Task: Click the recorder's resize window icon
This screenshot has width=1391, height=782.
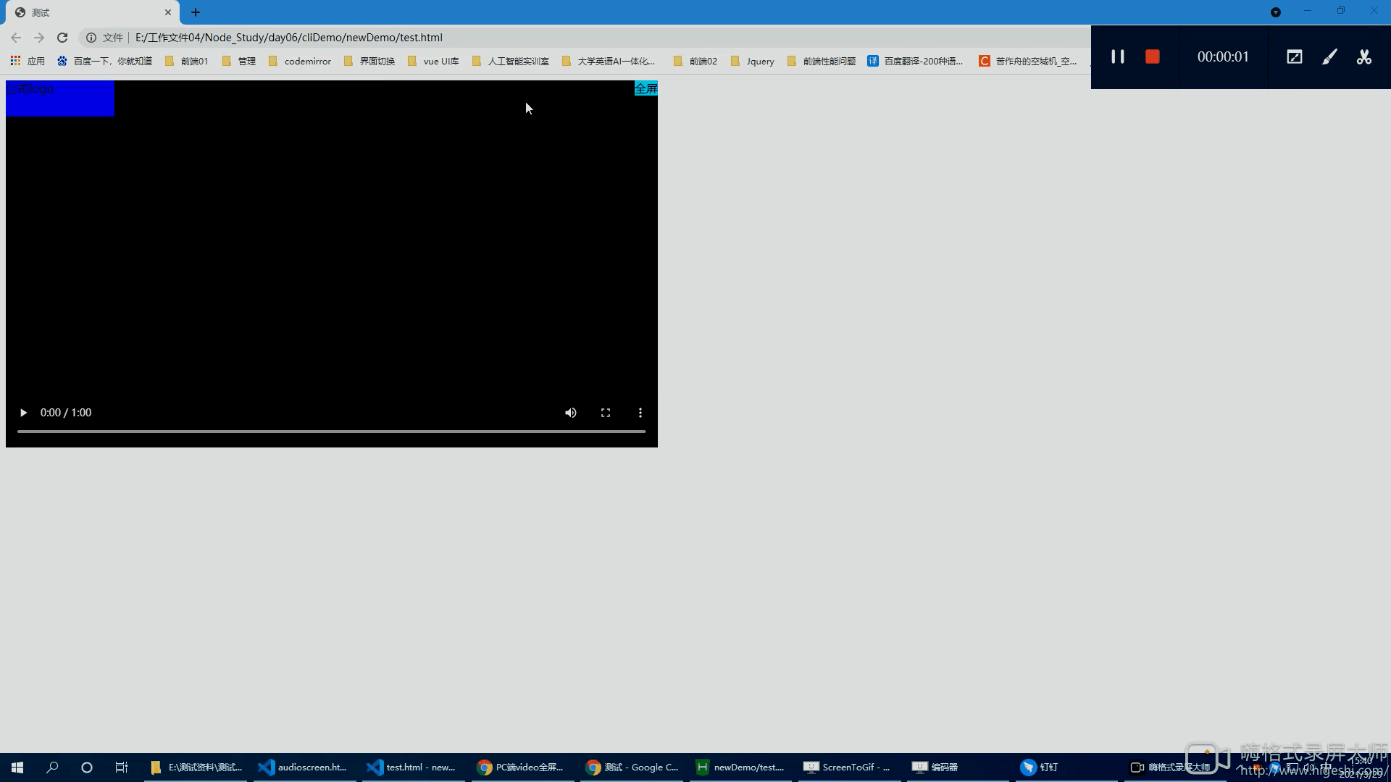Action: coord(1295,56)
